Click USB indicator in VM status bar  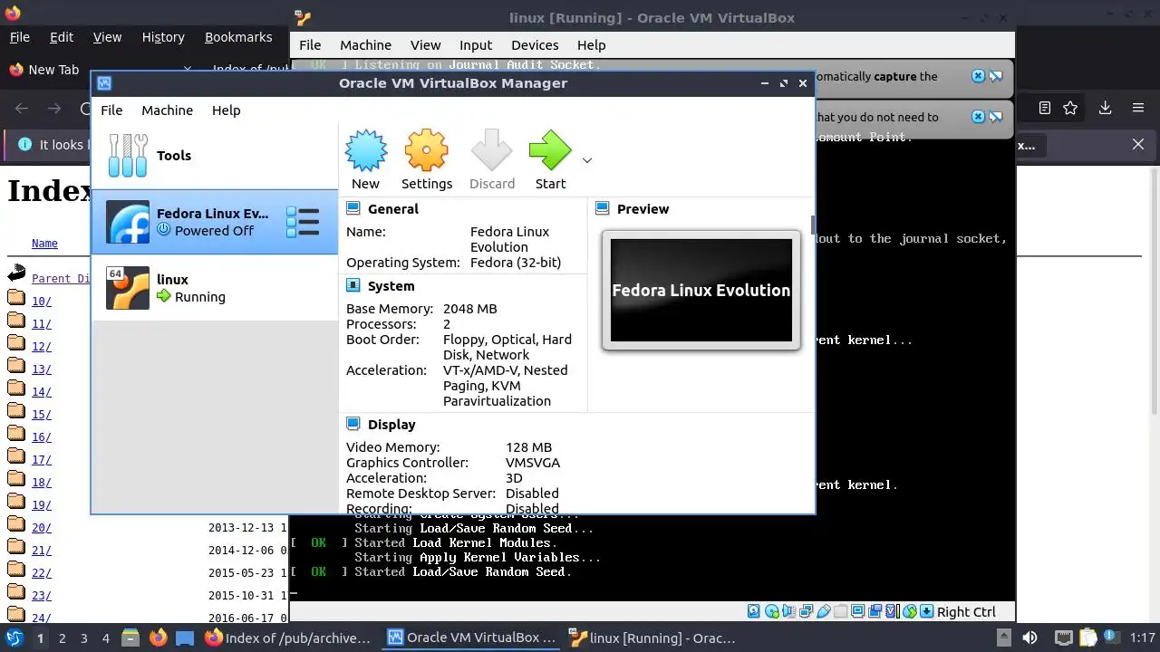[824, 612]
